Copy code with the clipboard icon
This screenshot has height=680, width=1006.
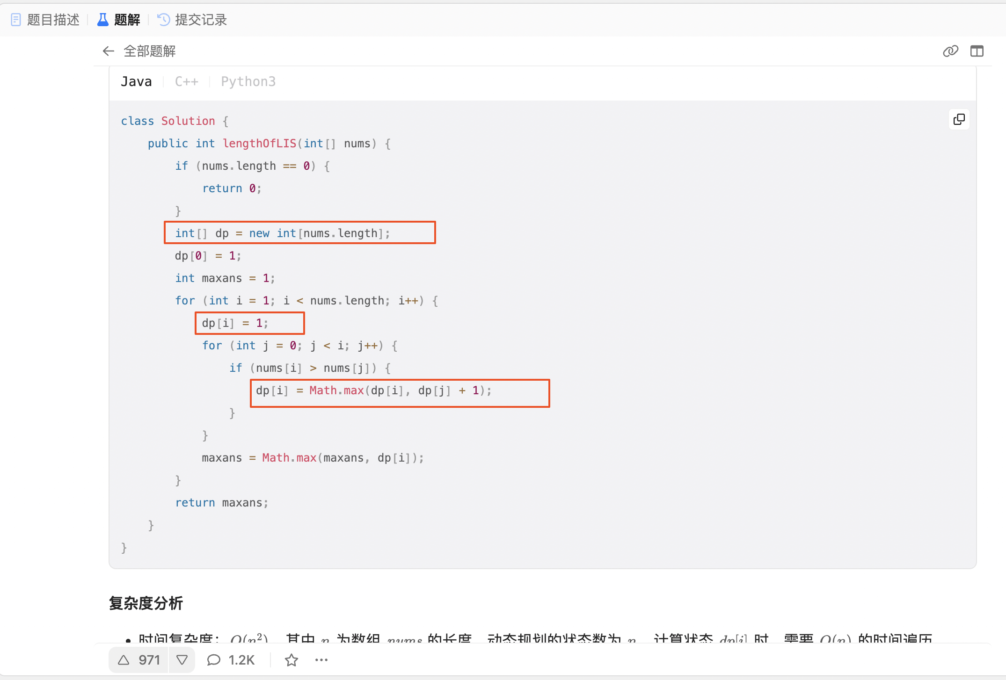pos(959,120)
